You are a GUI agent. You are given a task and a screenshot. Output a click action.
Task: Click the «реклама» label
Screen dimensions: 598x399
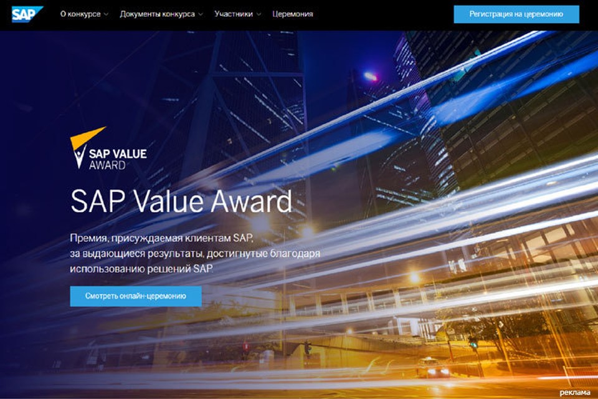point(575,393)
